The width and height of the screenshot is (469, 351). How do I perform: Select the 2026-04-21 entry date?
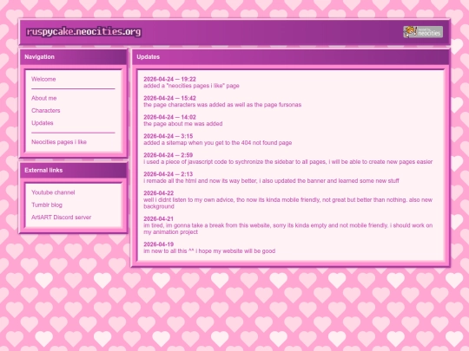click(x=159, y=218)
